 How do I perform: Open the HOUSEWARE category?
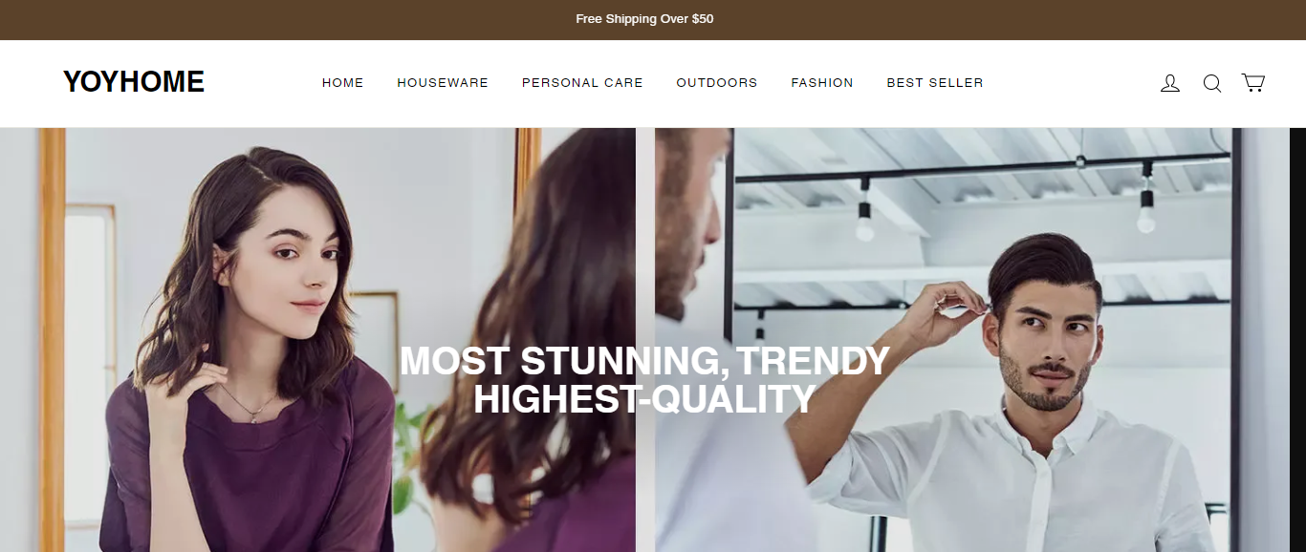pos(443,83)
